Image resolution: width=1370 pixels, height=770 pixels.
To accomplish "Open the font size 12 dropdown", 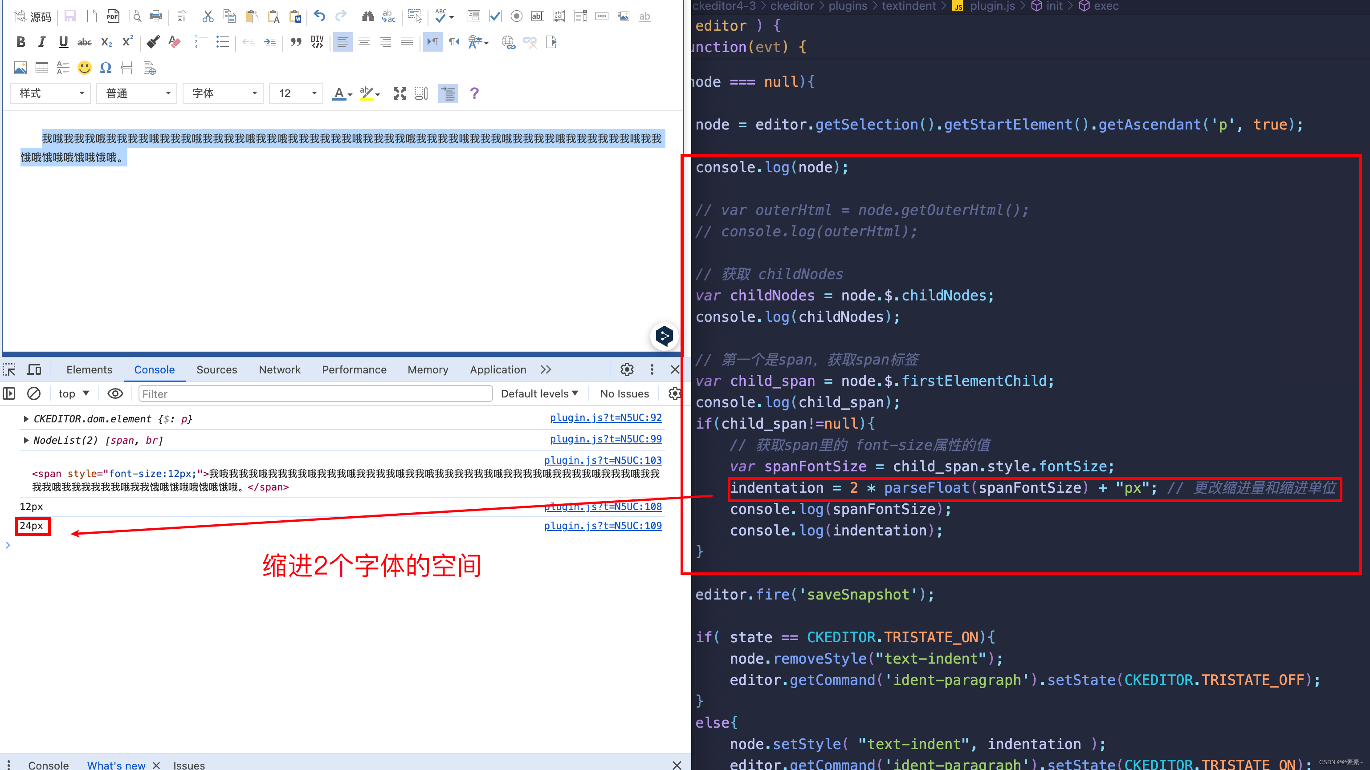I will click(296, 93).
